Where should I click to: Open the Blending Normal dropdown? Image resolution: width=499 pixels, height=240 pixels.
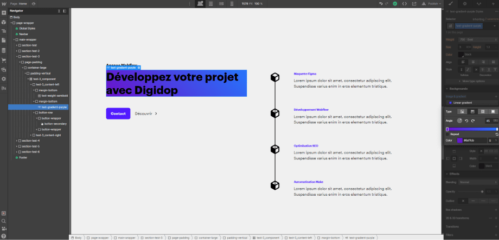pos(478,182)
